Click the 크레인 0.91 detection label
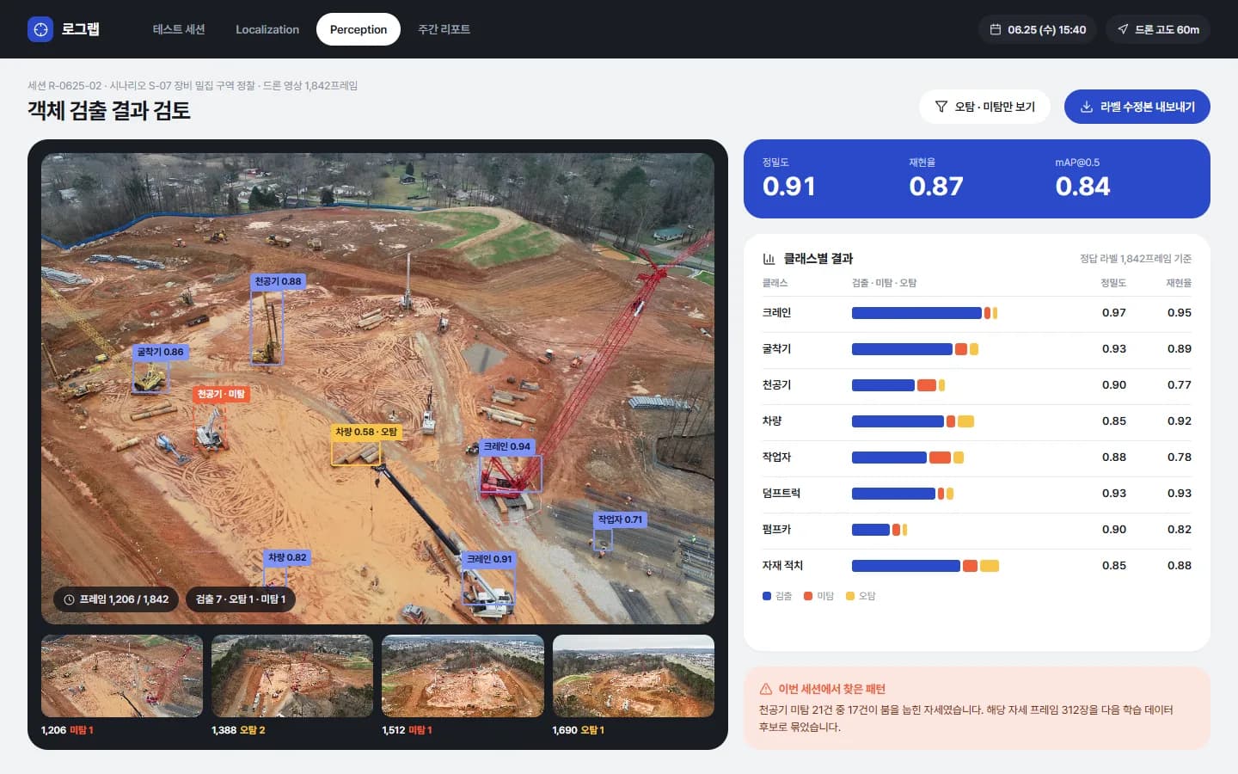Screen dimensions: 1238x774 pyautogui.click(x=489, y=559)
